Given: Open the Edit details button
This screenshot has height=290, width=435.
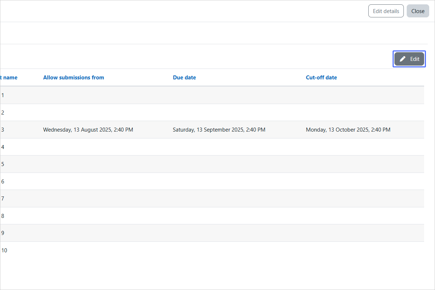Looking at the screenshot, I should pyautogui.click(x=386, y=11).
